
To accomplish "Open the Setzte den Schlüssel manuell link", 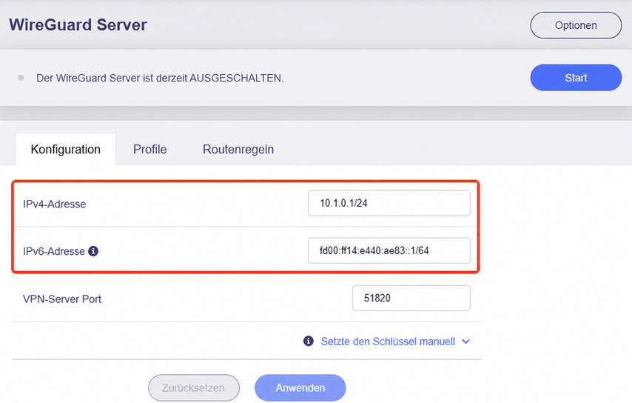I will pos(388,342).
